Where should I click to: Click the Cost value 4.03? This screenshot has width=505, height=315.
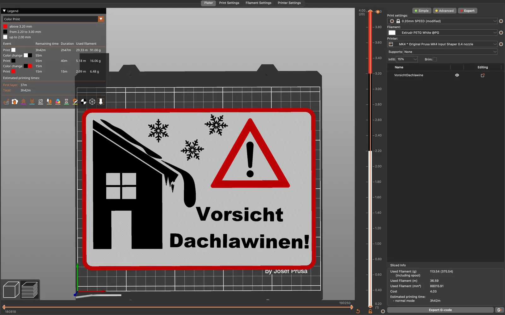[x=433, y=291]
